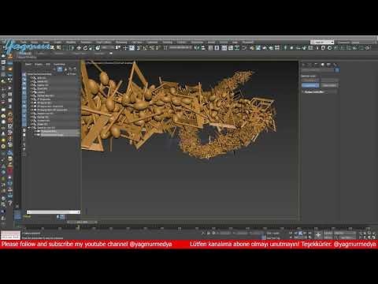Screen dimensions: 378x284
Task: Open the Scene Explorer Customize menu
Action: 59,64
